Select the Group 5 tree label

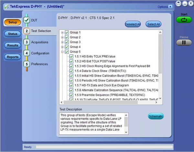[x=75, y=52]
